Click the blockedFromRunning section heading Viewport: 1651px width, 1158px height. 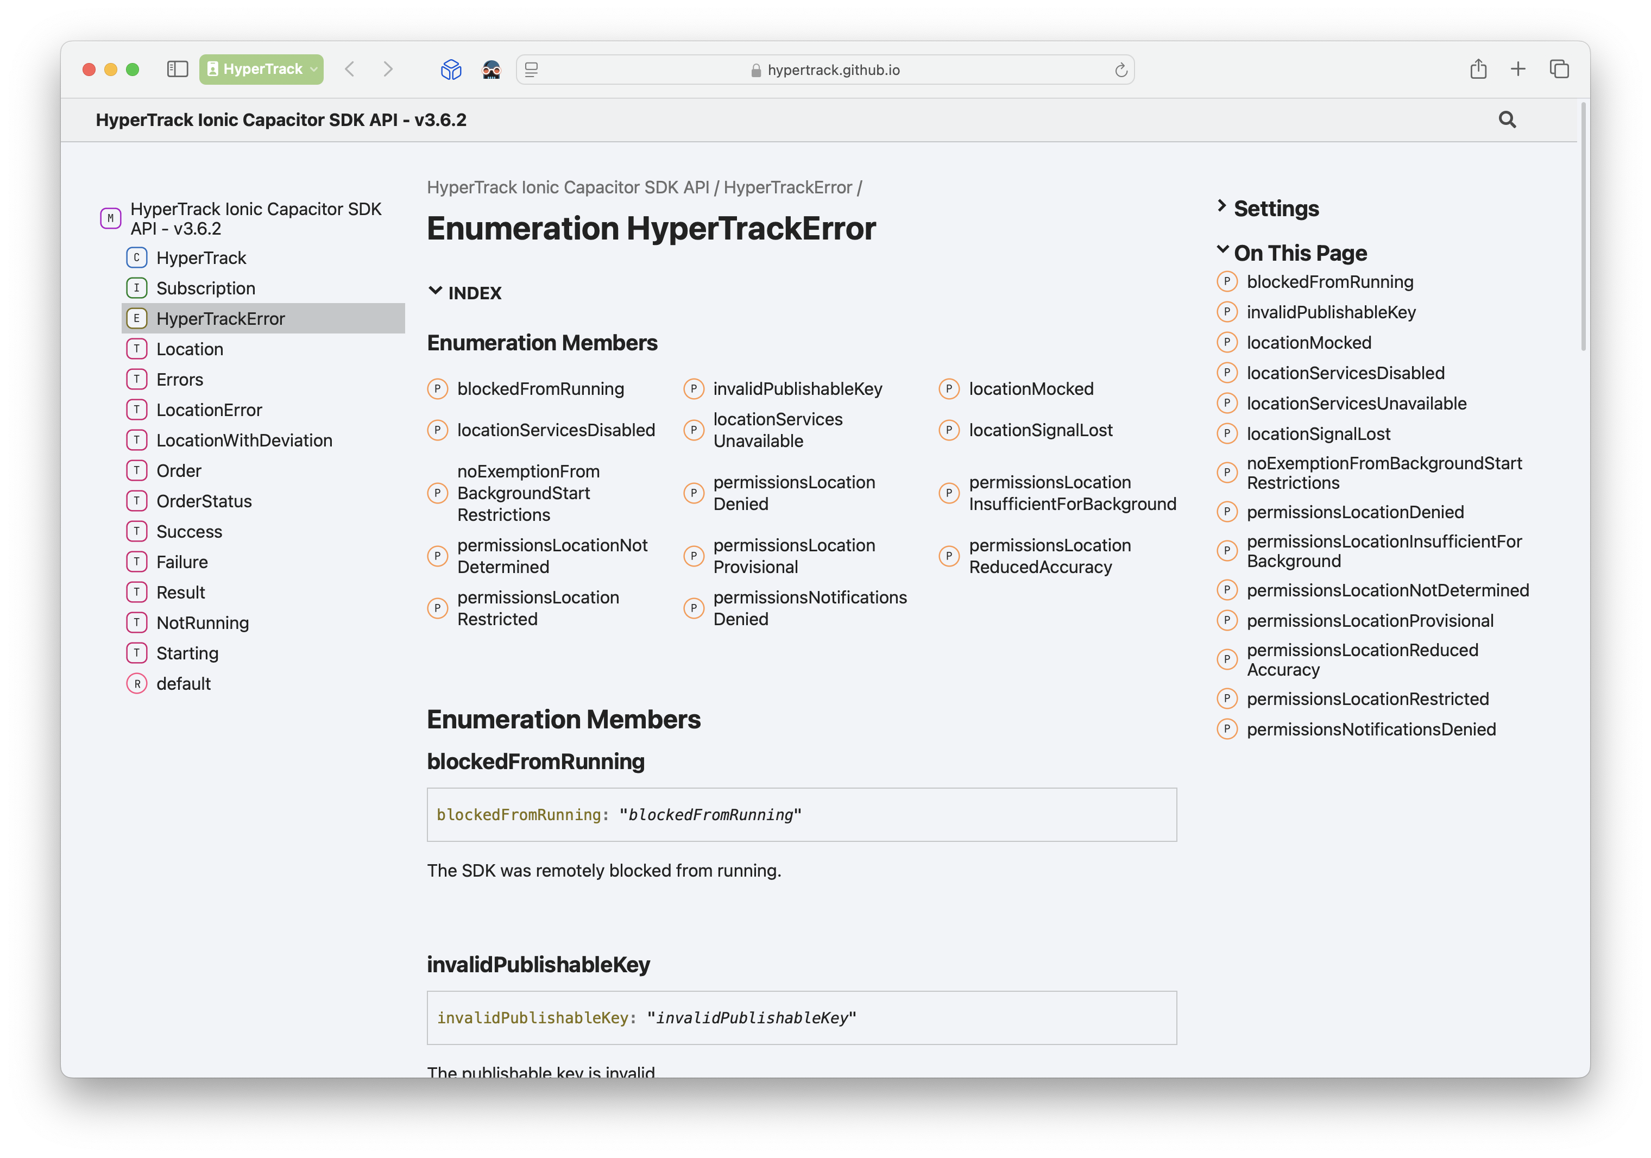coord(535,761)
